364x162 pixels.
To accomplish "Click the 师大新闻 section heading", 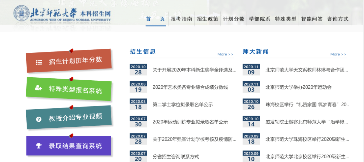I will pos(255,51).
